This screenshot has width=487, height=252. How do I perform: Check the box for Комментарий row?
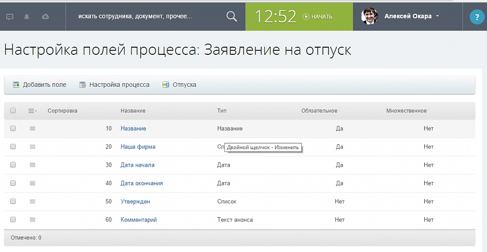click(13, 220)
